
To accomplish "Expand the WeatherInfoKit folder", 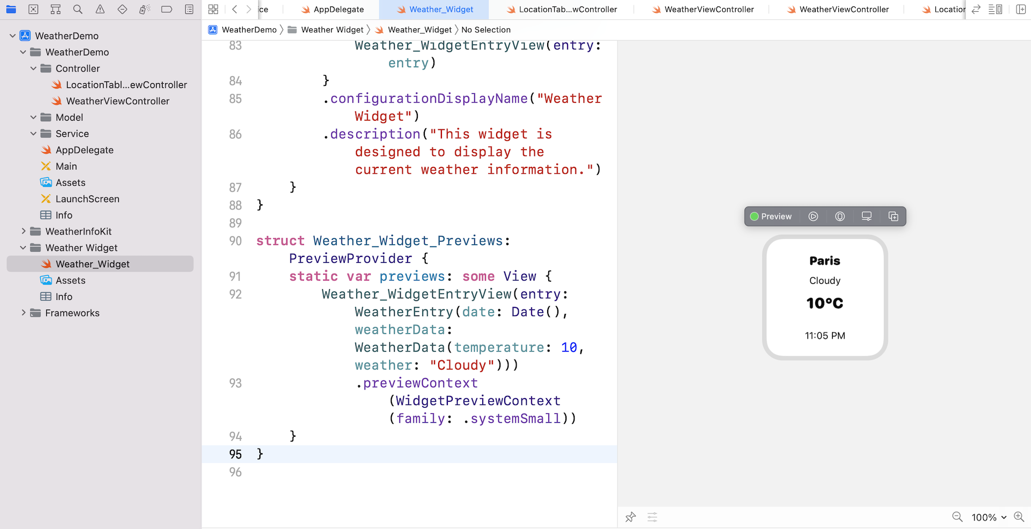I will (23, 231).
